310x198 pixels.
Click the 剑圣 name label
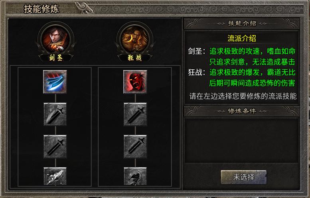click(56, 58)
